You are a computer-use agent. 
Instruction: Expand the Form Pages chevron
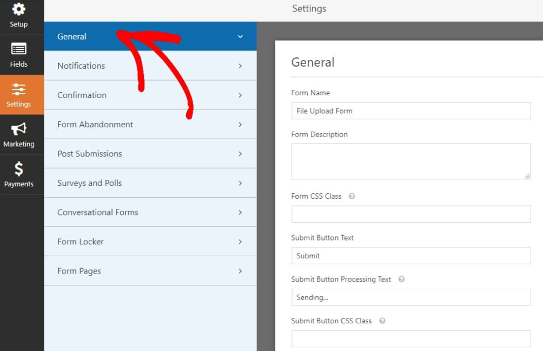point(240,271)
